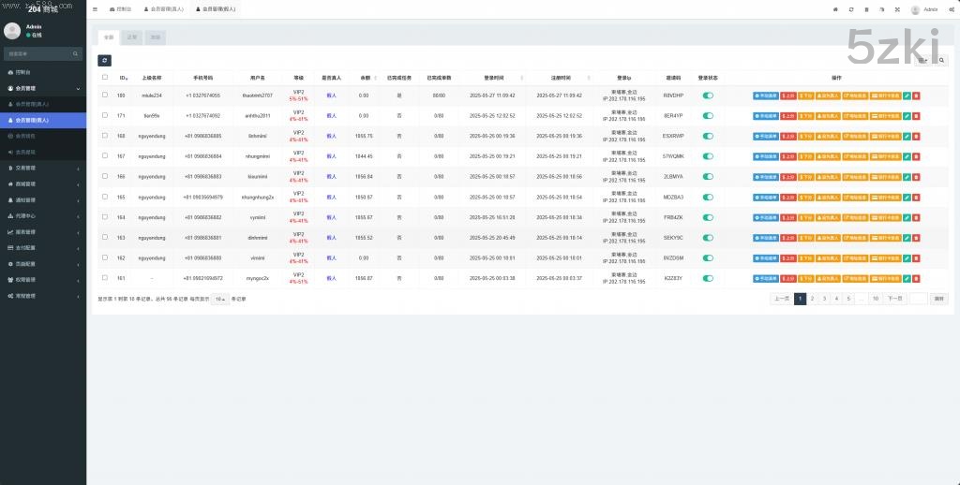
Task: Click the trash icon in top bar
Action: pyautogui.click(x=866, y=8)
